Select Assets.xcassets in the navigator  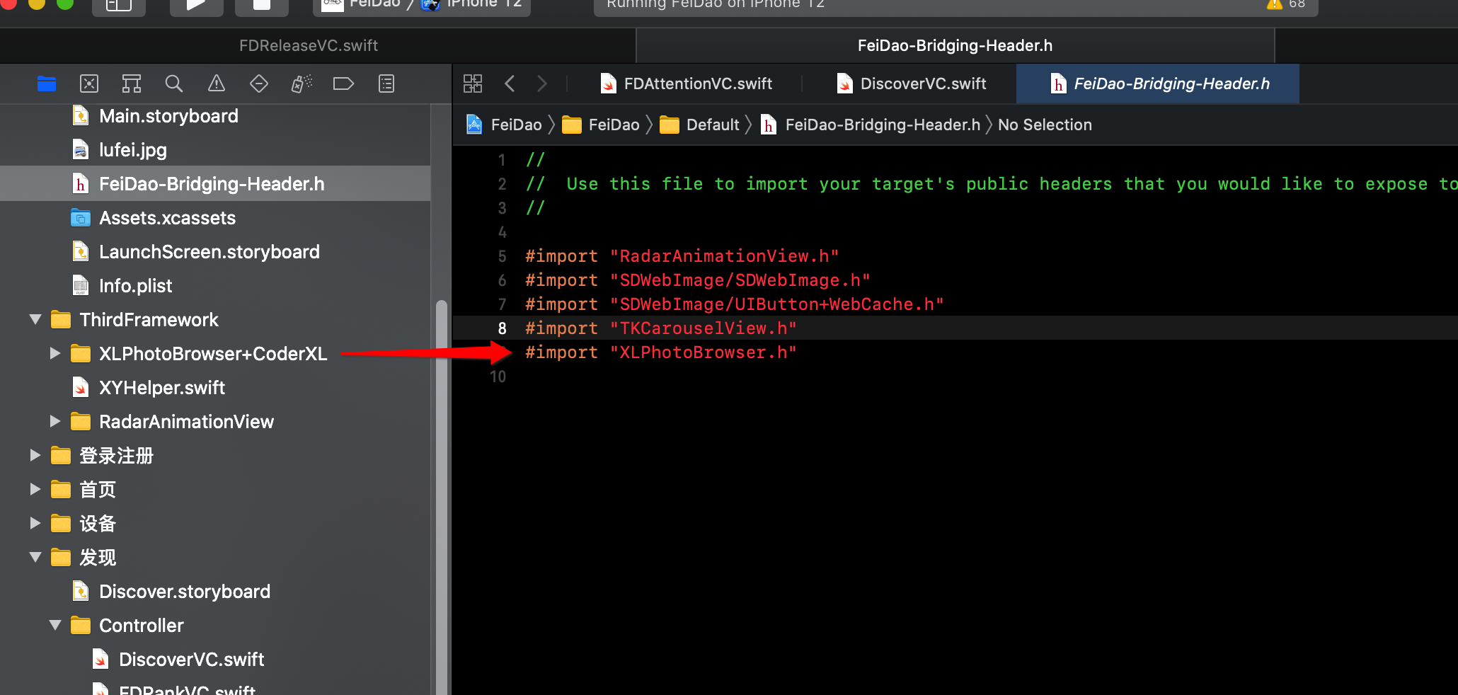click(215, 218)
